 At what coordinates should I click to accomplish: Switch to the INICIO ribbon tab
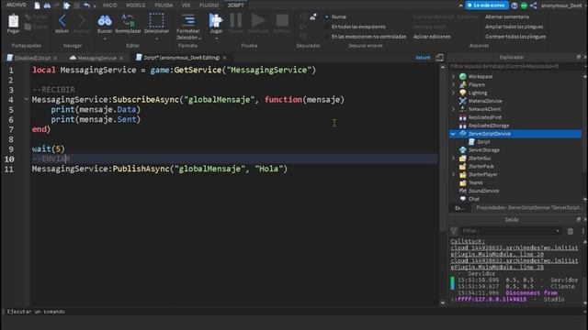point(110,5)
